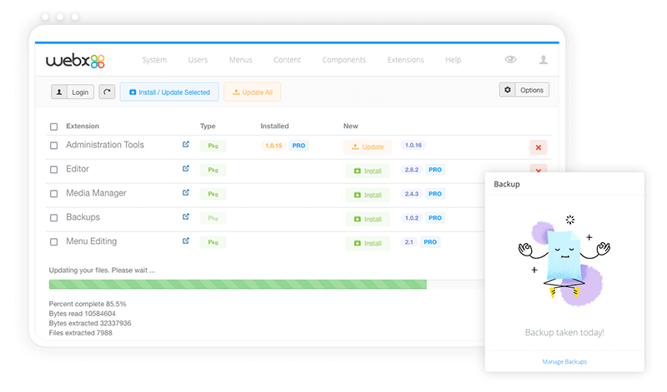The height and width of the screenshot is (392, 667).
Task: Click the PRO badge in Menu Editing row
Action: [x=430, y=242]
